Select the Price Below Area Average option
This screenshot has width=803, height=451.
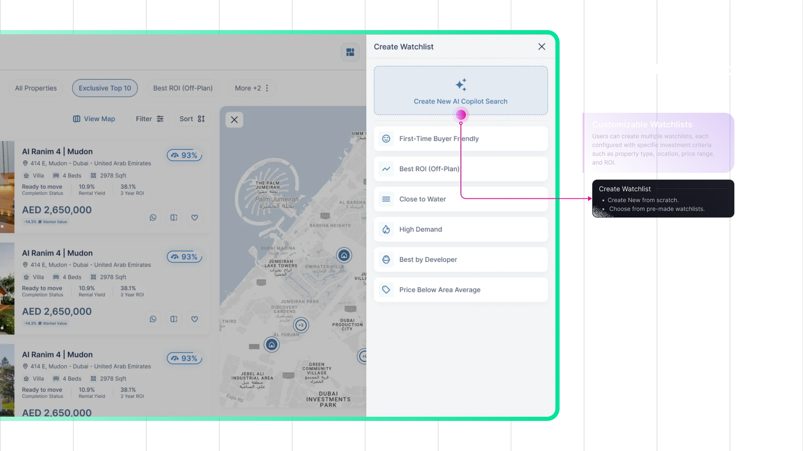click(460, 290)
